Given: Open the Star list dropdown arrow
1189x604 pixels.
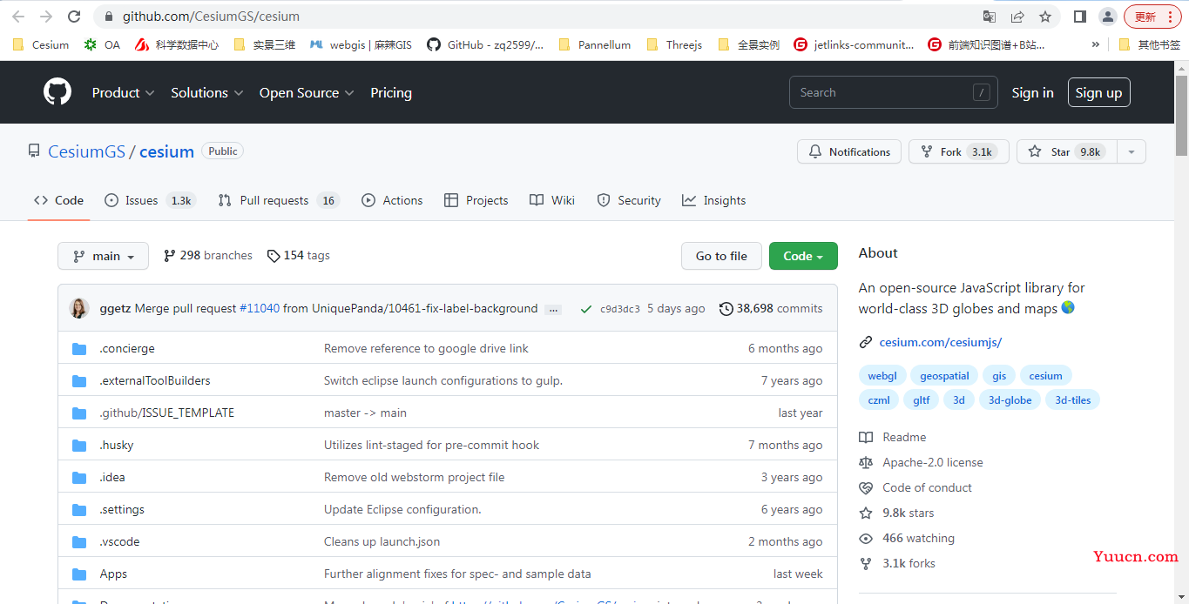Looking at the screenshot, I should [x=1132, y=151].
